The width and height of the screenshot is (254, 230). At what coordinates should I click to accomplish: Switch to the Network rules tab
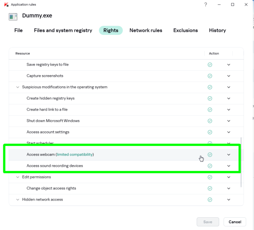pyautogui.click(x=146, y=30)
